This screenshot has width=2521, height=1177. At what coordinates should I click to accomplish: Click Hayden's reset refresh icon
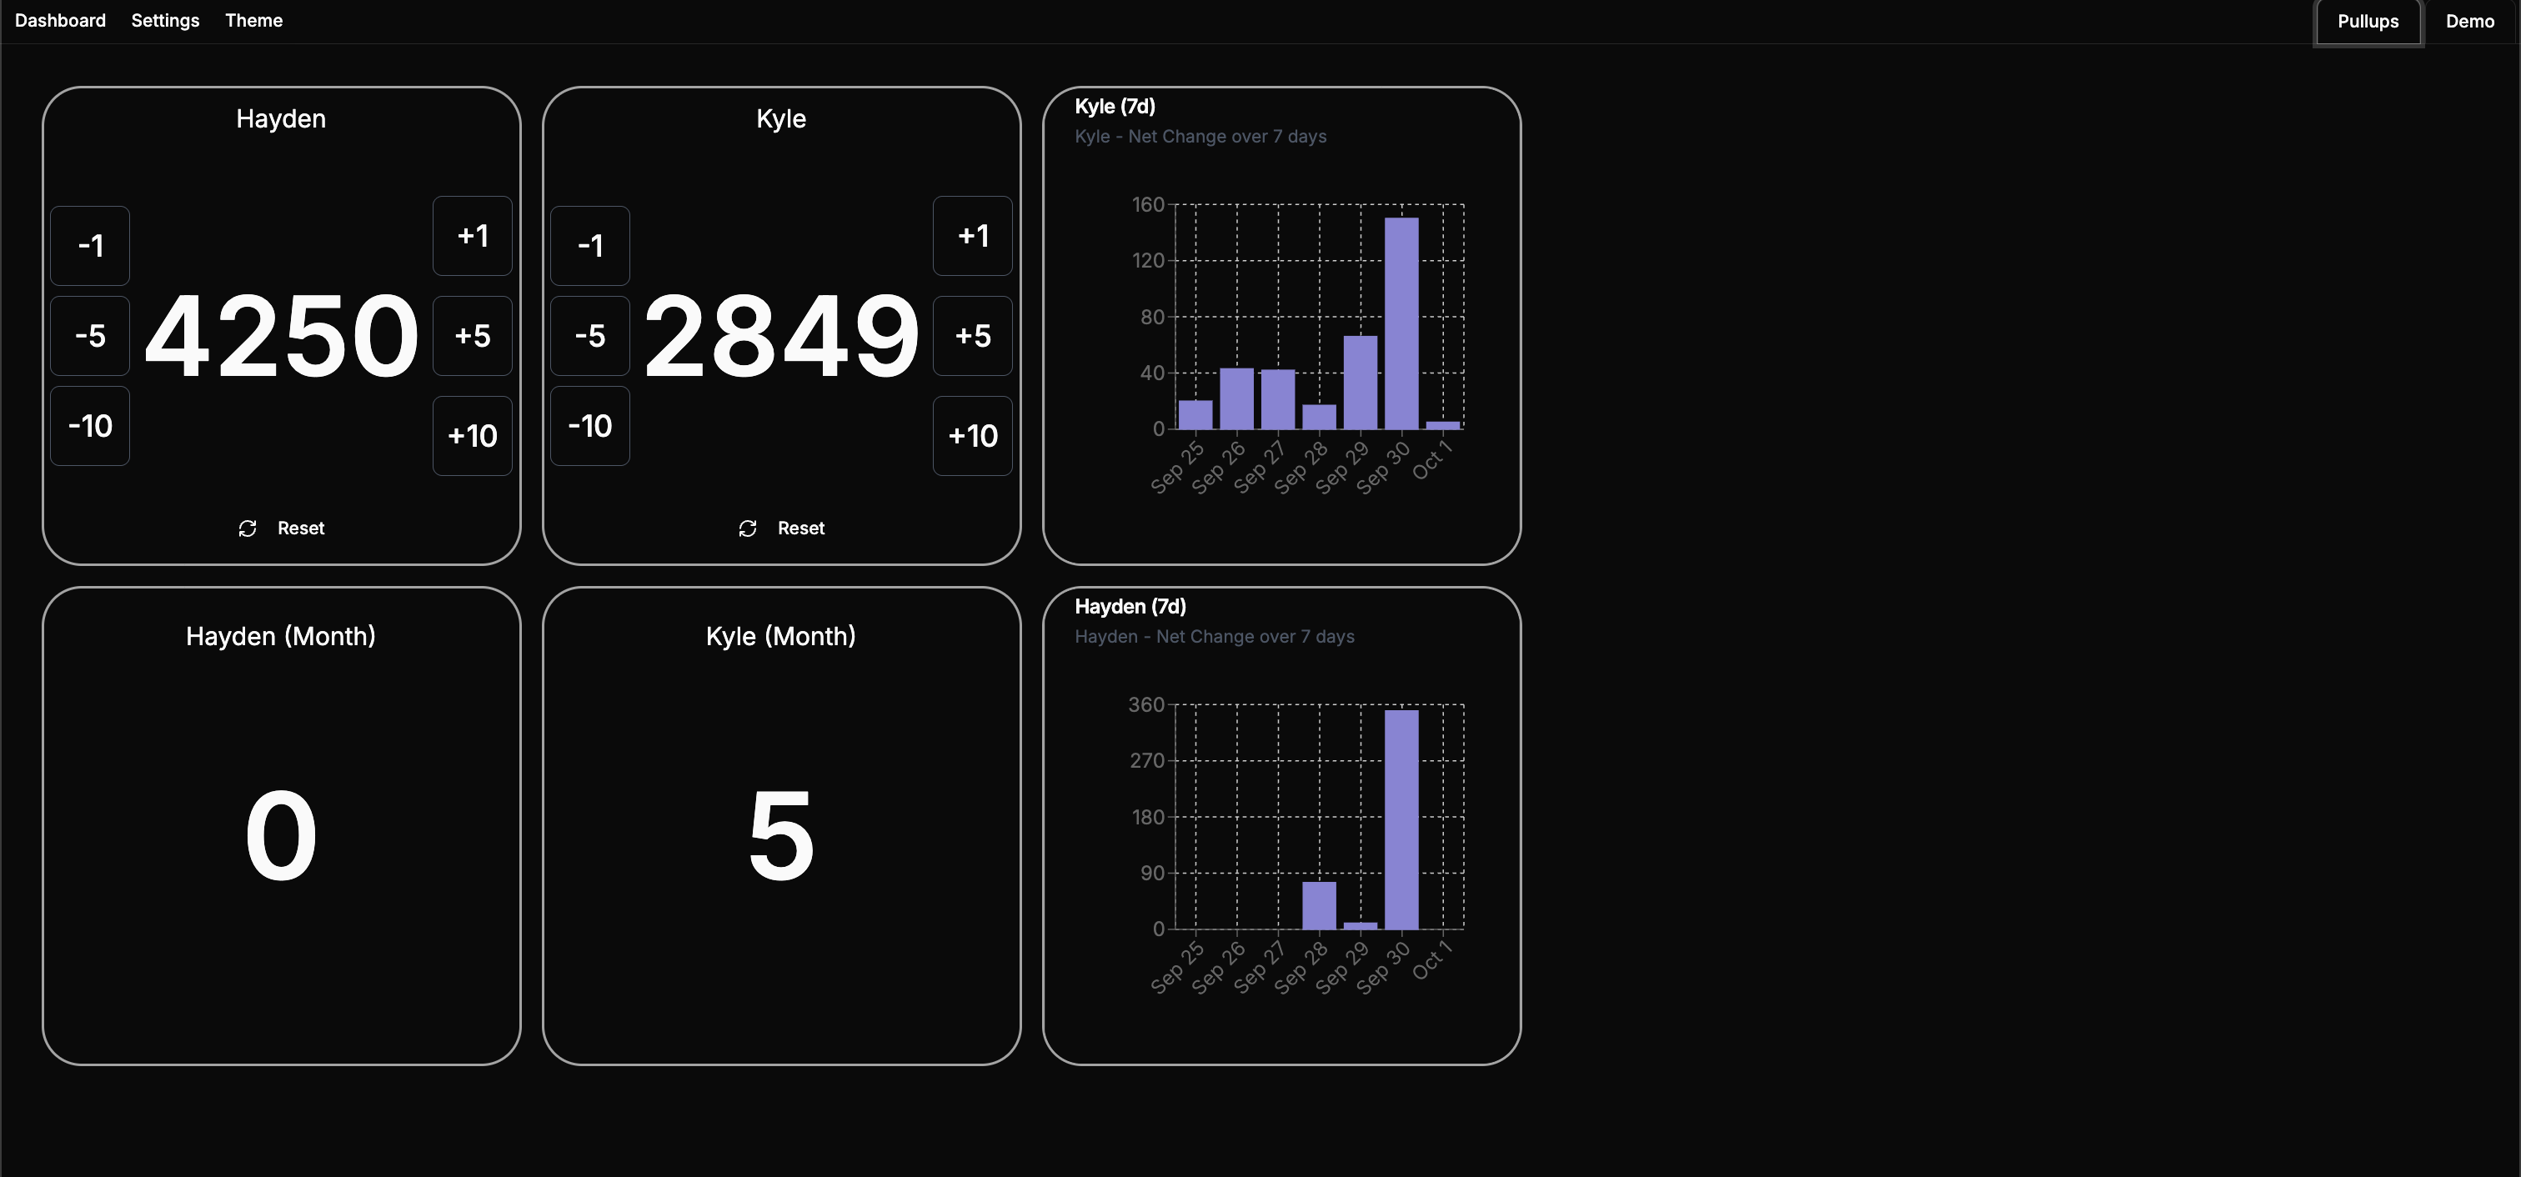click(x=248, y=528)
